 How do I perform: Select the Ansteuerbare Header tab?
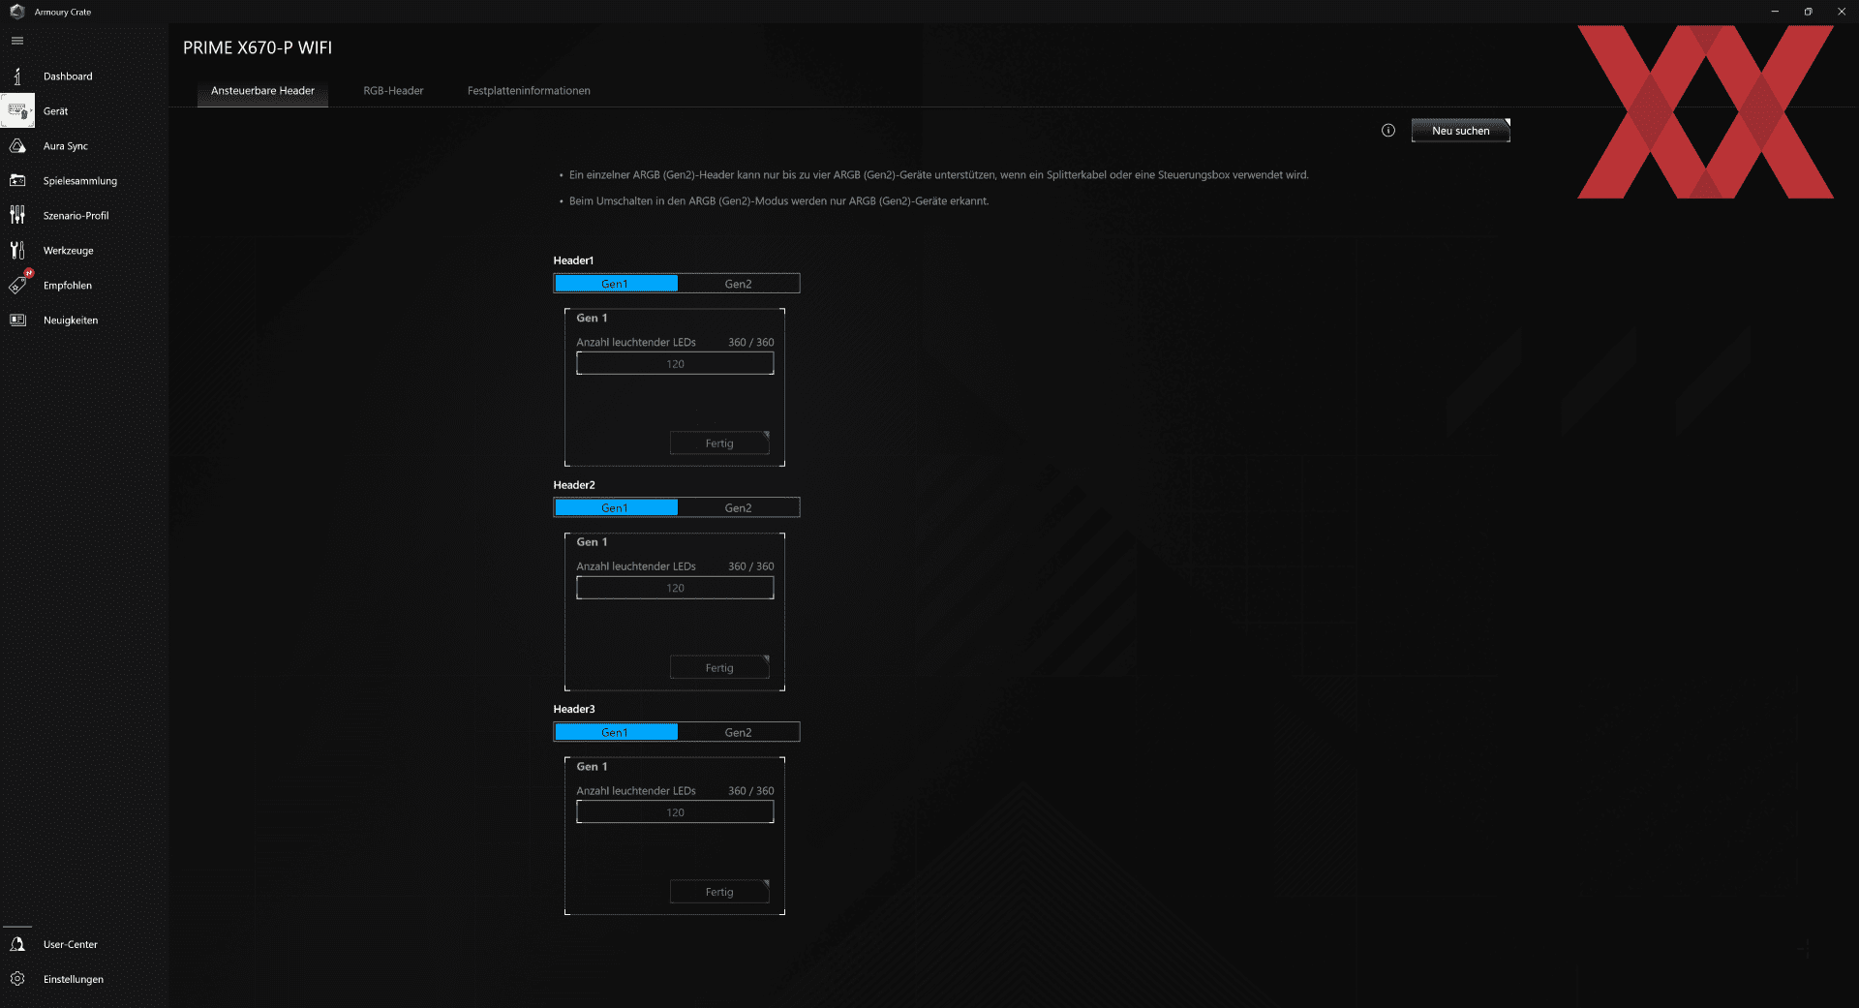point(262,91)
